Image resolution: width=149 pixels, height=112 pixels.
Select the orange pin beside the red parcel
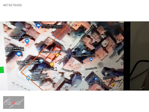coord(57,55)
